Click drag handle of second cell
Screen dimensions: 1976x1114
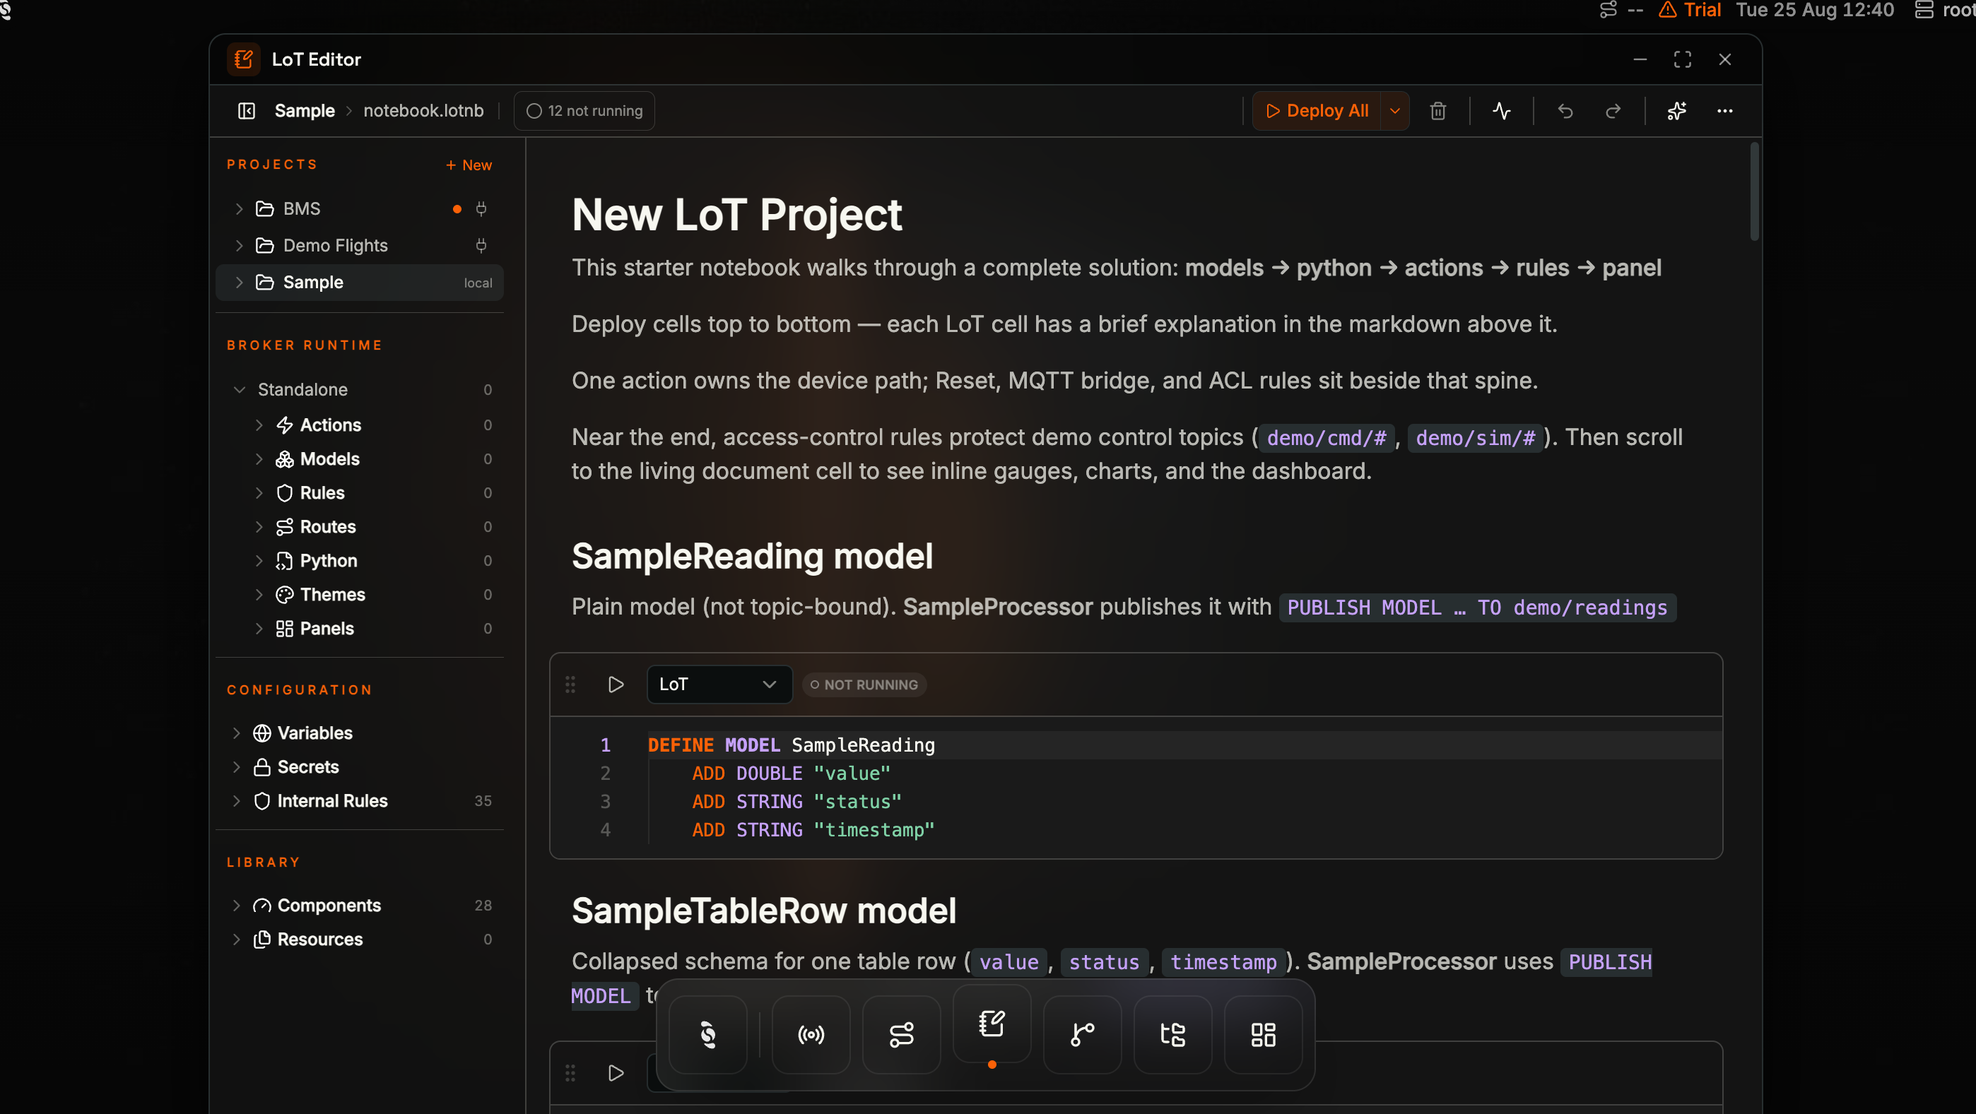point(570,1073)
